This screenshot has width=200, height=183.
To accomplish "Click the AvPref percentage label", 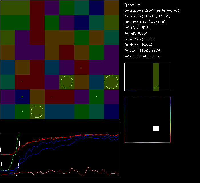I will tap(135, 33).
